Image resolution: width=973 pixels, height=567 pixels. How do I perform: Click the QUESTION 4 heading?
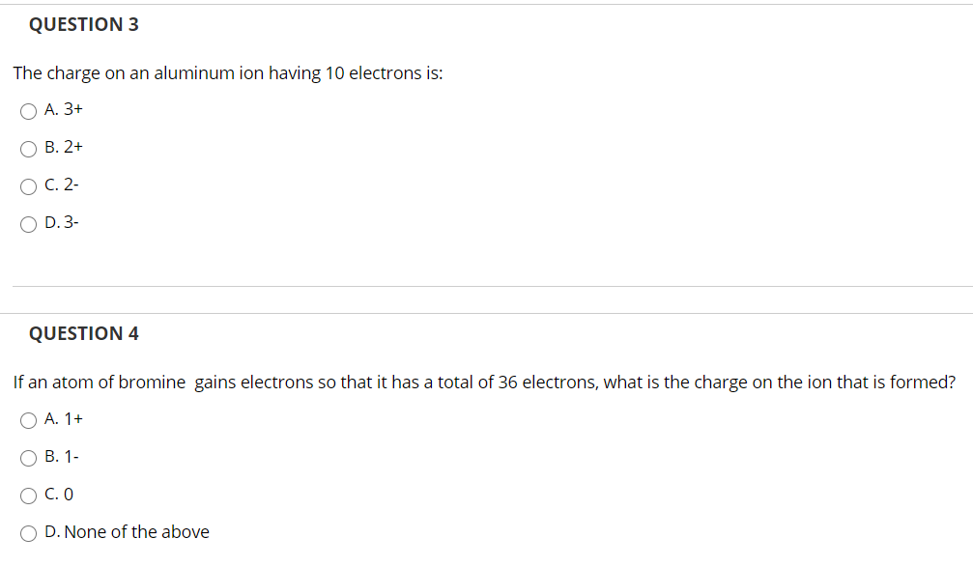click(x=83, y=333)
